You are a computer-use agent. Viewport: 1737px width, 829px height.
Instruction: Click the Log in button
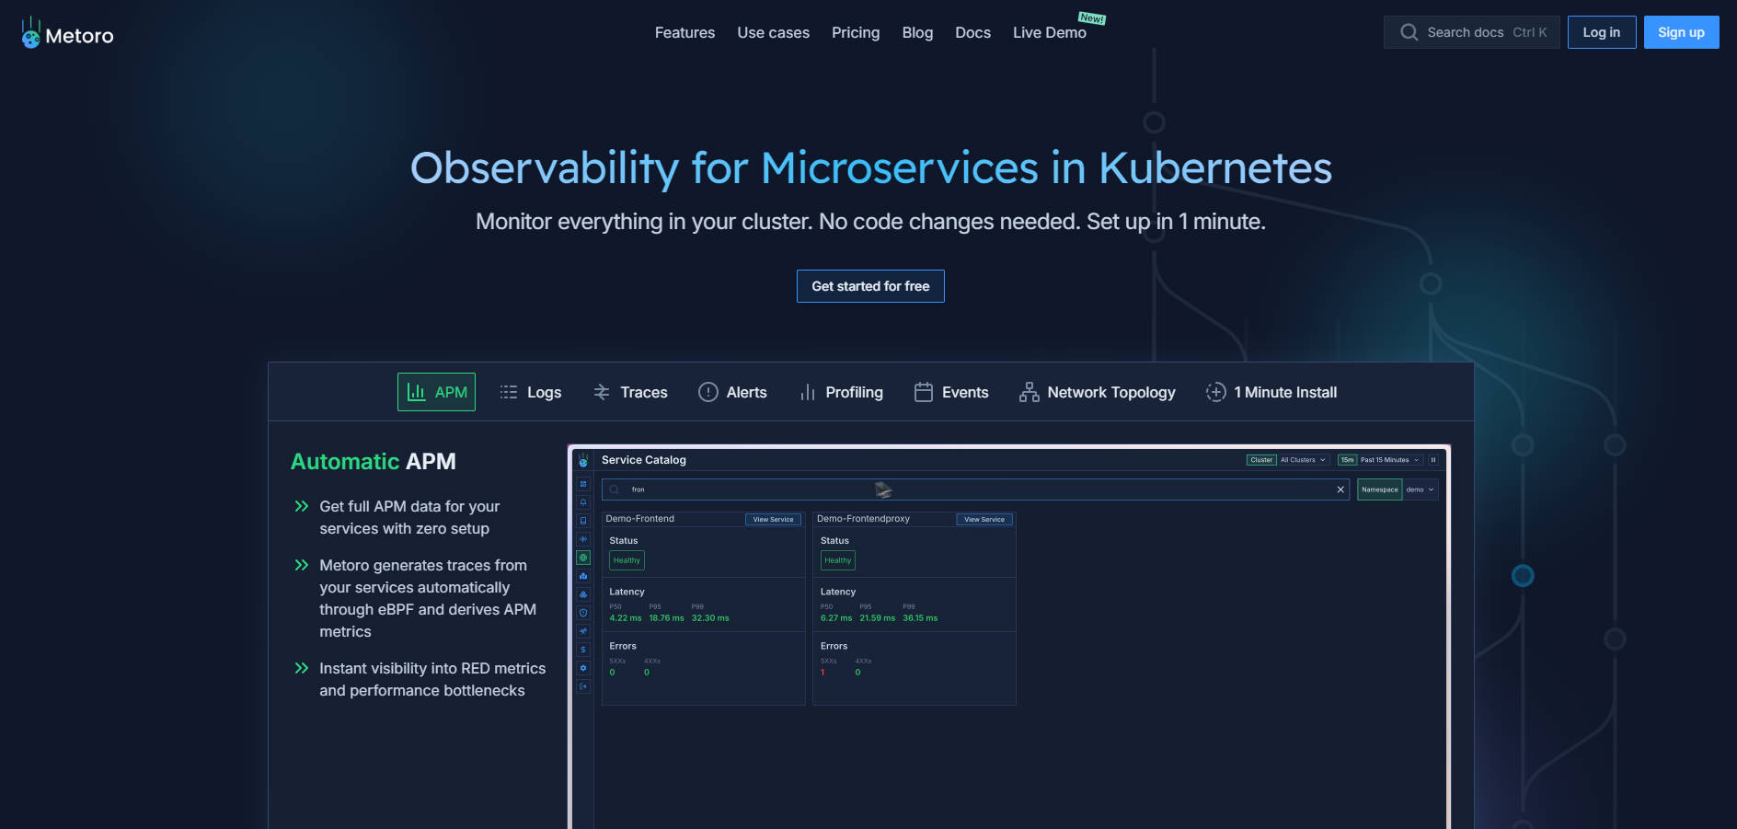click(1601, 32)
